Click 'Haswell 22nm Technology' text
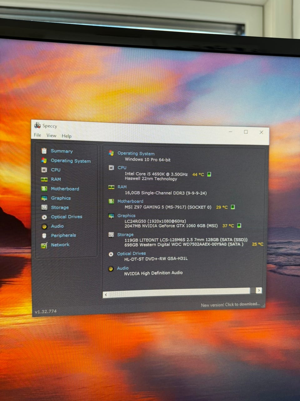The height and width of the screenshot is (401, 300). click(151, 179)
